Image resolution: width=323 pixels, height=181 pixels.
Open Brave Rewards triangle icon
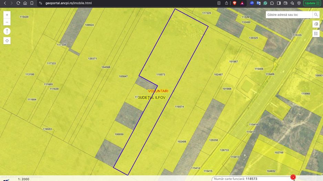point(242,3)
